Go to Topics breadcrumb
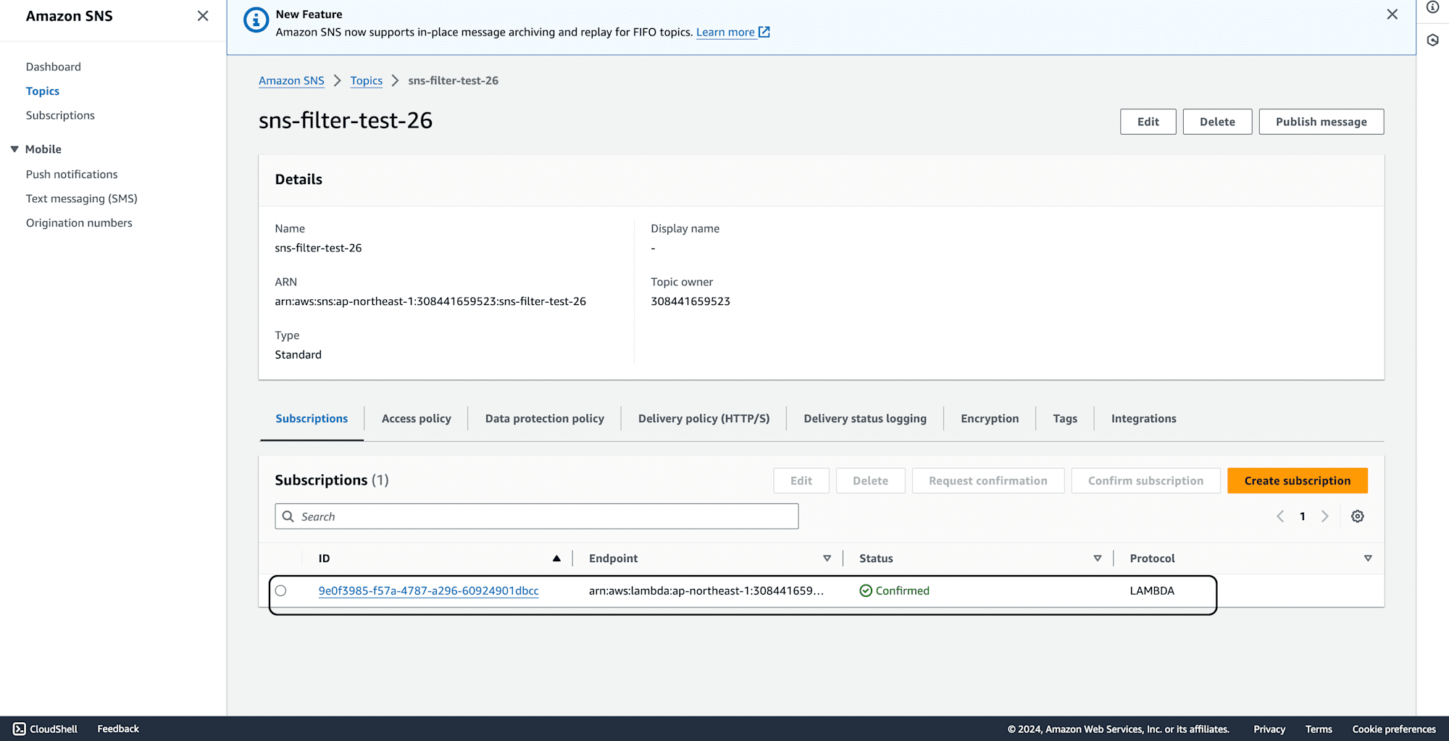Image resolution: width=1449 pixels, height=741 pixels. point(366,80)
